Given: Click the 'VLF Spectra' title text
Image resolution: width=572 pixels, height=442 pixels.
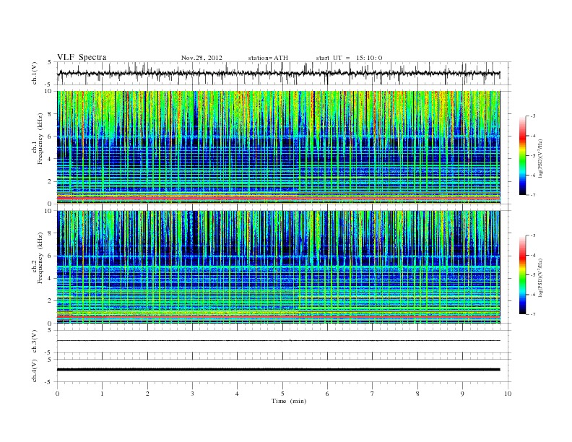Looking at the screenshot, I should tap(82, 57).
